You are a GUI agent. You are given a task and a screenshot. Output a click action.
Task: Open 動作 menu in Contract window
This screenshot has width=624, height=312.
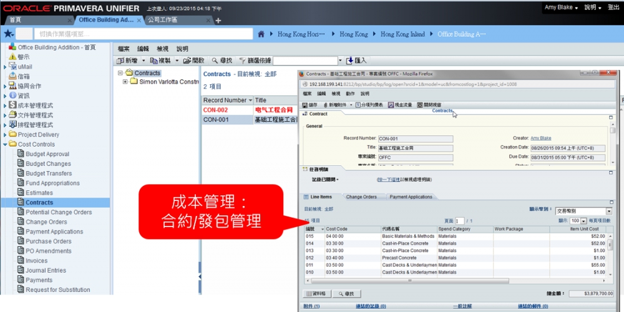[350, 94]
